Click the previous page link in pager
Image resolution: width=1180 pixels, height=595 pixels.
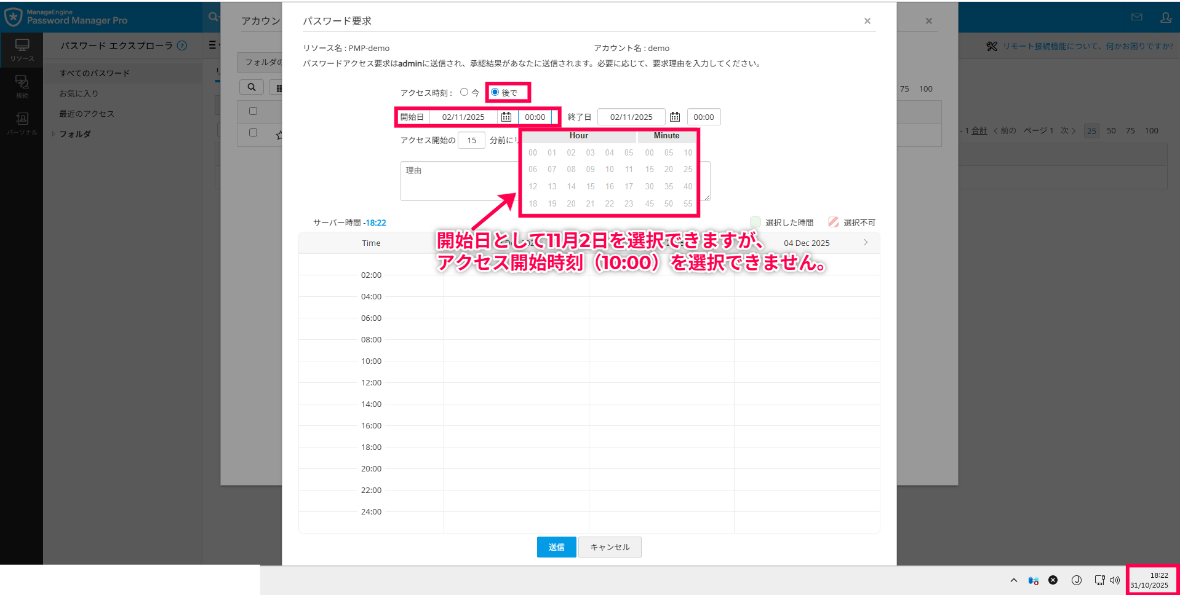click(1005, 131)
